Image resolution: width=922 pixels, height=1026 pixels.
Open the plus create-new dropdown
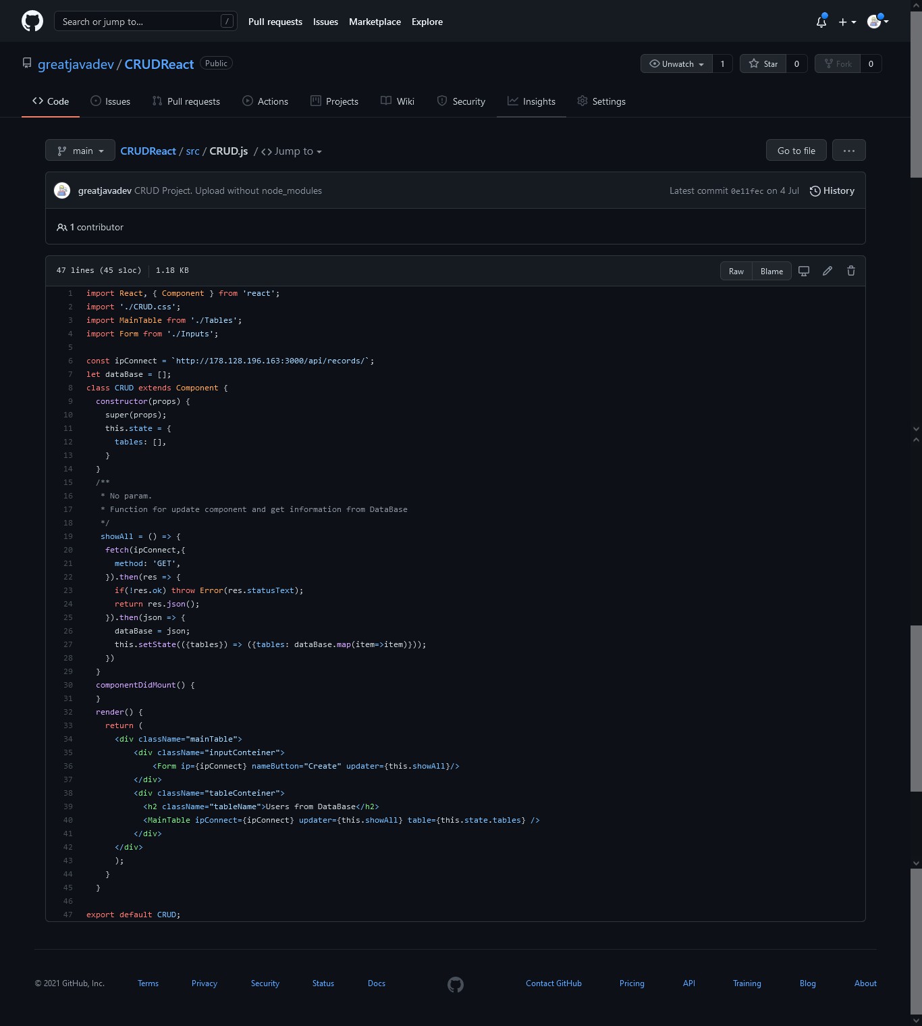847,22
